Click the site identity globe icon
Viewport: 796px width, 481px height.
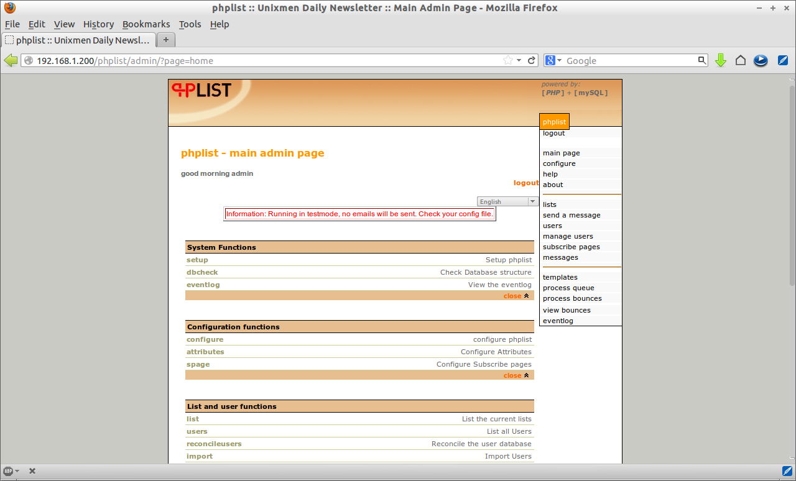point(29,60)
